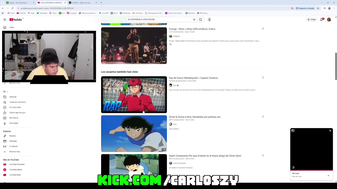Go to Inicio in sidebar
Screen dimensions: 337x189
tap(15, 27)
